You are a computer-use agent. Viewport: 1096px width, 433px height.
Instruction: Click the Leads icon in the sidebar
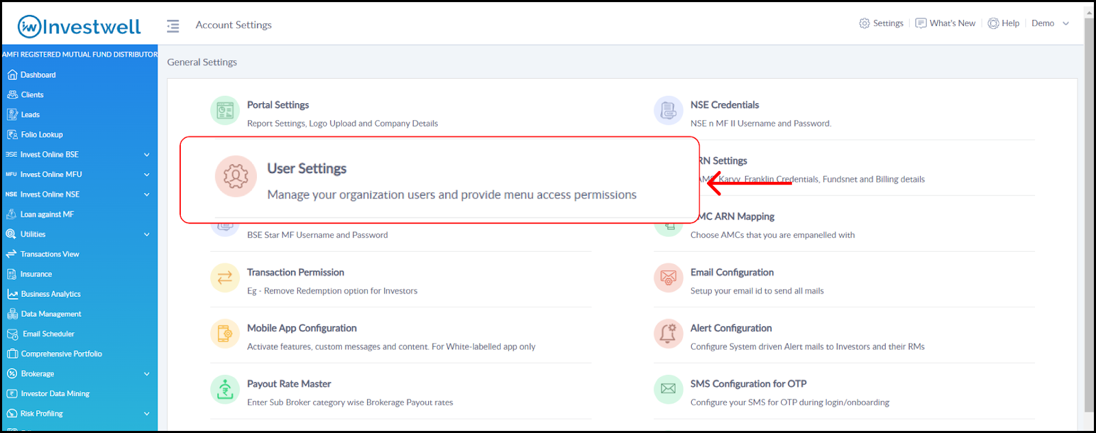[12, 114]
